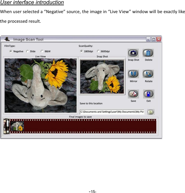The image size is (185, 193).
Task: Click the Live View preview image
Action: pyautogui.click(x=41, y=86)
